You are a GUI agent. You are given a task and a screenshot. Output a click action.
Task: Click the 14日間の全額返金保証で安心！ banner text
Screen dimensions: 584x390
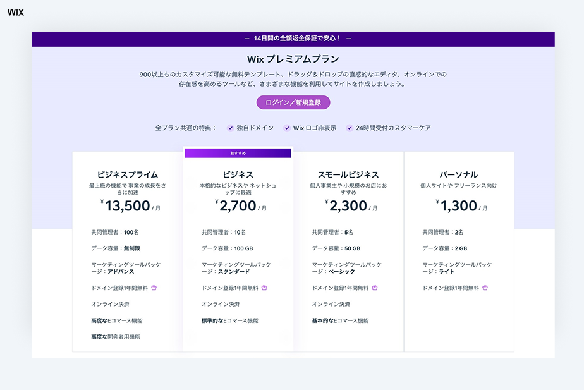(x=297, y=39)
